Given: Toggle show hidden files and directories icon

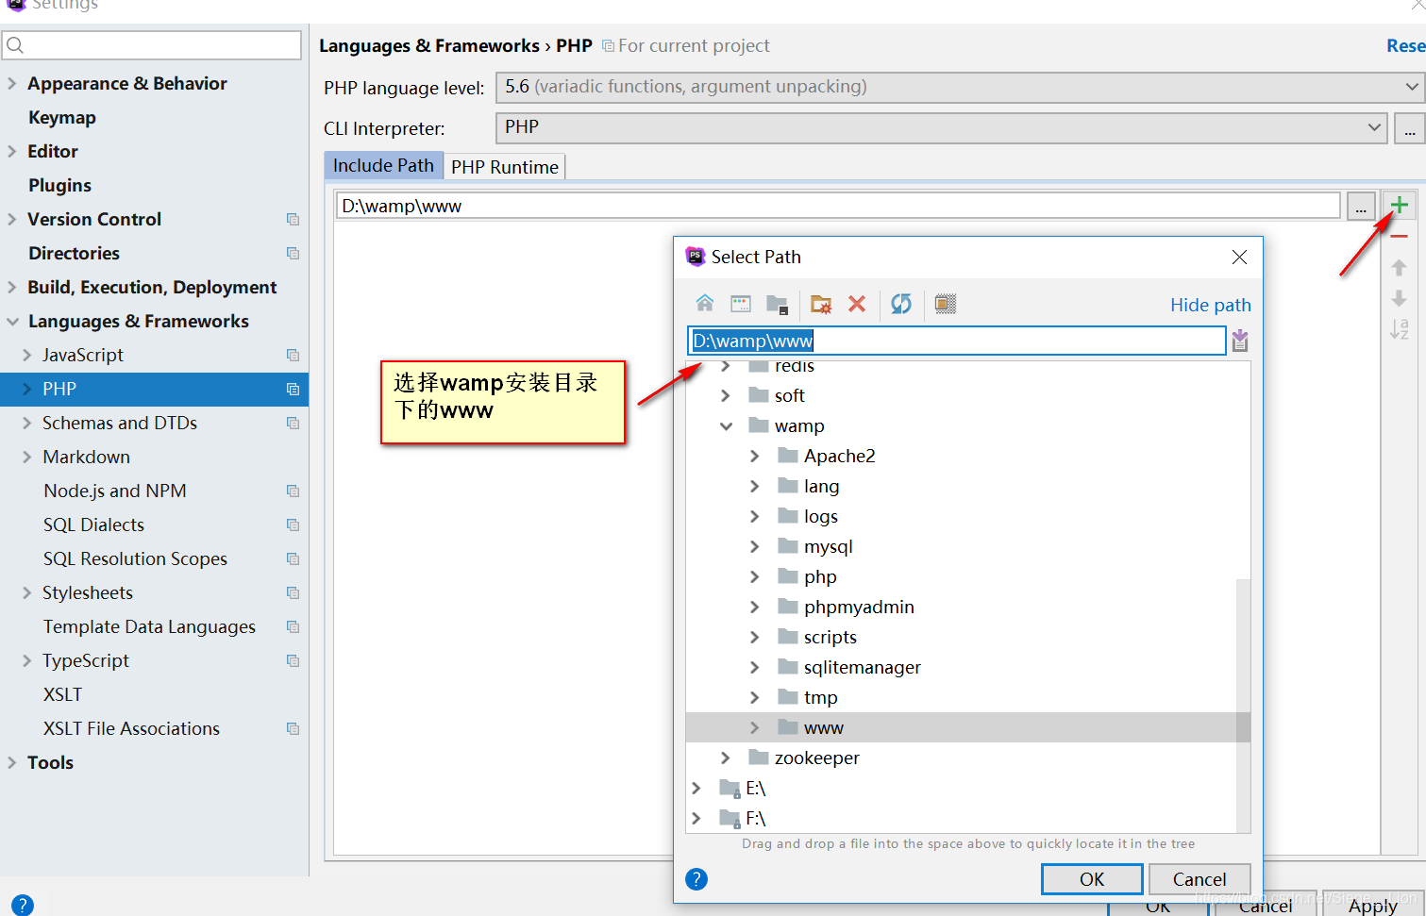Looking at the screenshot, I should [x=945, y=304].
